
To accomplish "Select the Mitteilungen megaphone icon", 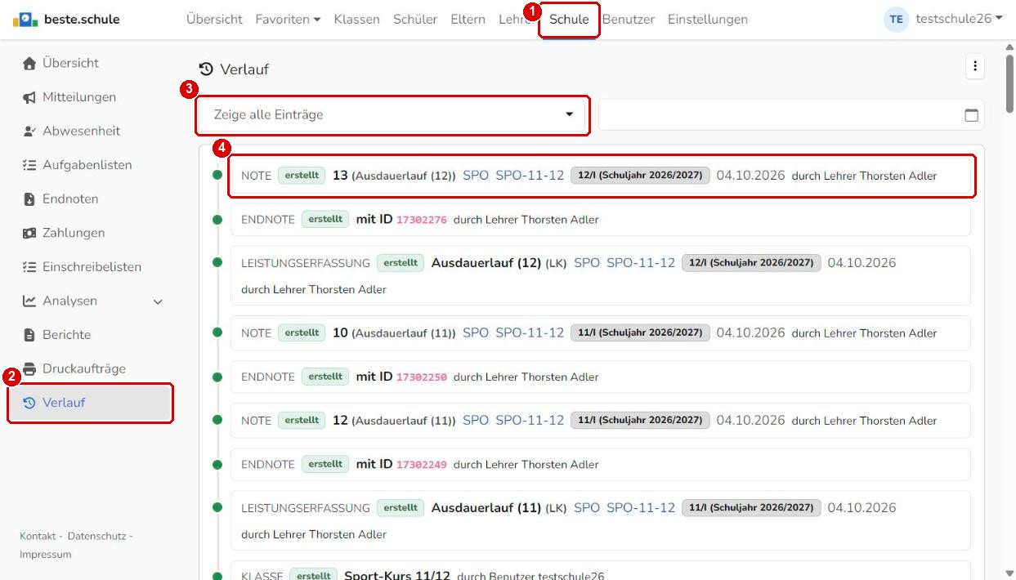I will [x=29, y=97].
